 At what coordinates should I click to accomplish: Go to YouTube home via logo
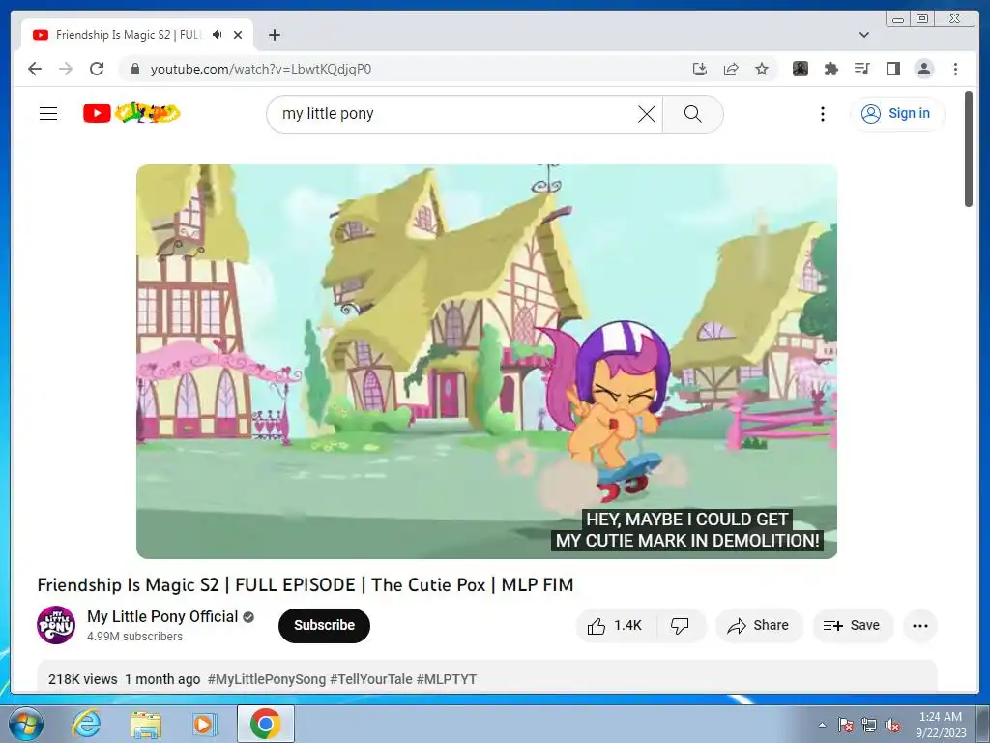131,113
